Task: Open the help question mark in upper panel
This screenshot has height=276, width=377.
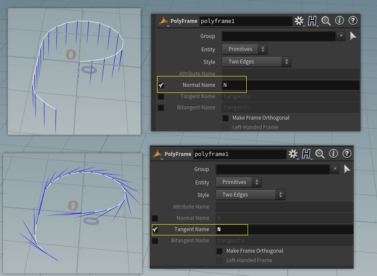Action: pyautogui.click(x=353, y=20)
